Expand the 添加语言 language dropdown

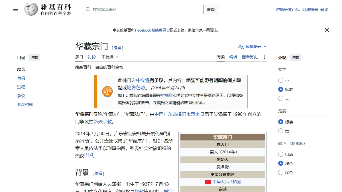pos(253,47)
